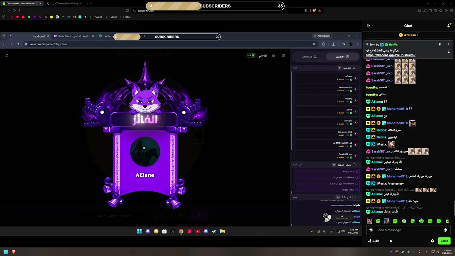455x256 pixels.
Task: Reload the Kick page
Action: pos(14,11)
